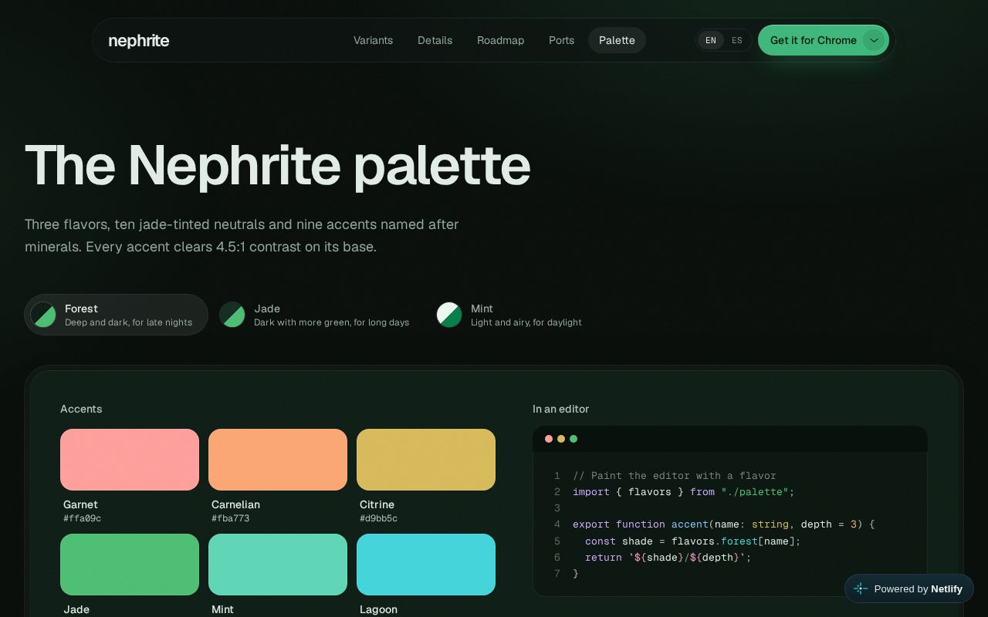Click the "In an editor" heading
This screenshot has height=617, width=988.
pyautogui.click(x=560, y=409)
